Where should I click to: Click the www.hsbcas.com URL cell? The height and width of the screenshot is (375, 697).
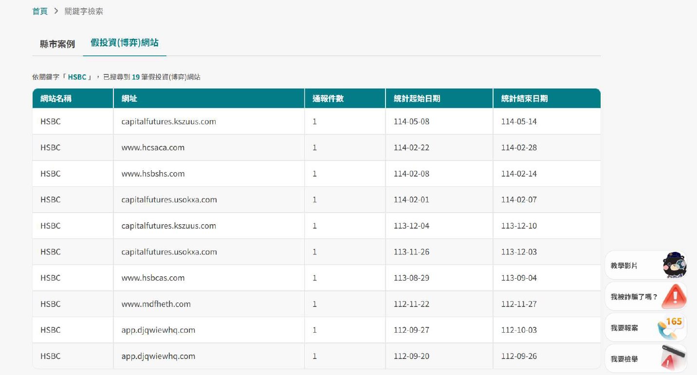tap(153, 278)
